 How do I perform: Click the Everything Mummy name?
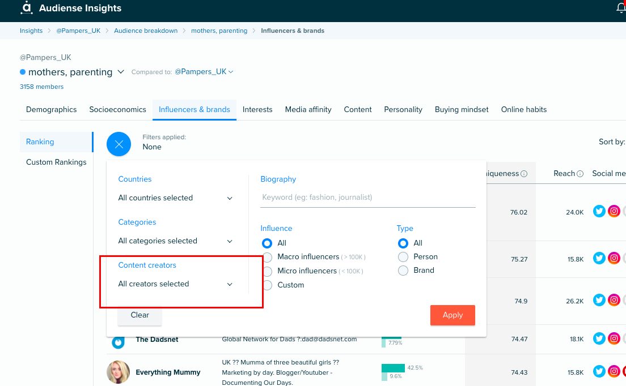[168, 372]
